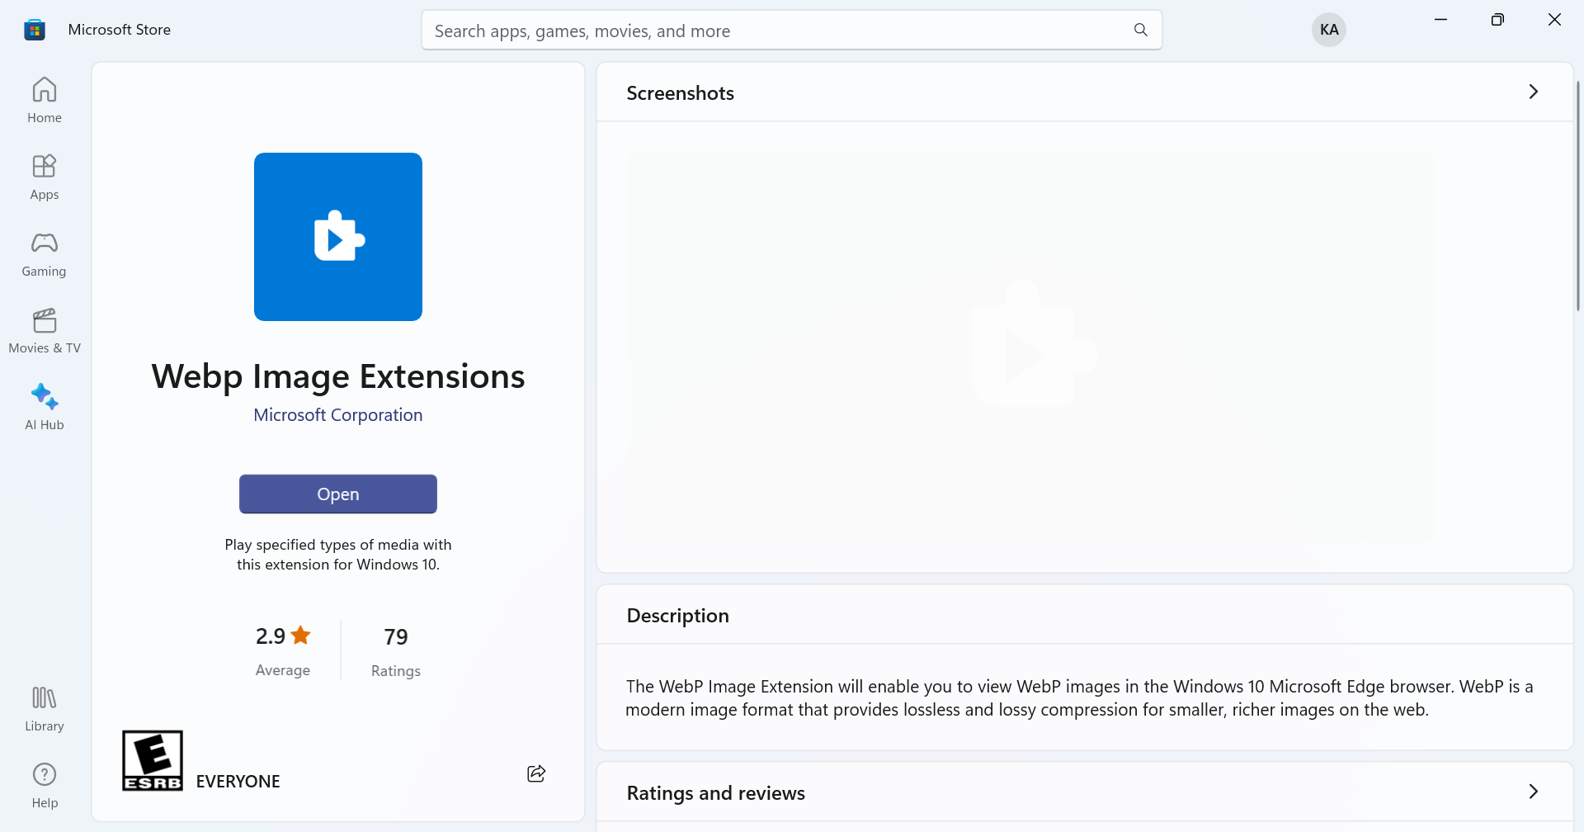Expand the Ratings and reviews chevron
This screenshot has height=832, width=1584.
1533,792
